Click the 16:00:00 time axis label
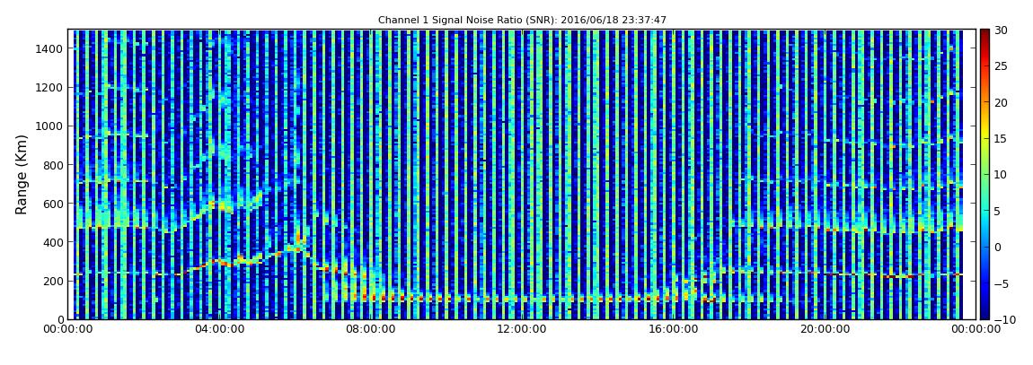1033x365 pixels. (672, 329)
